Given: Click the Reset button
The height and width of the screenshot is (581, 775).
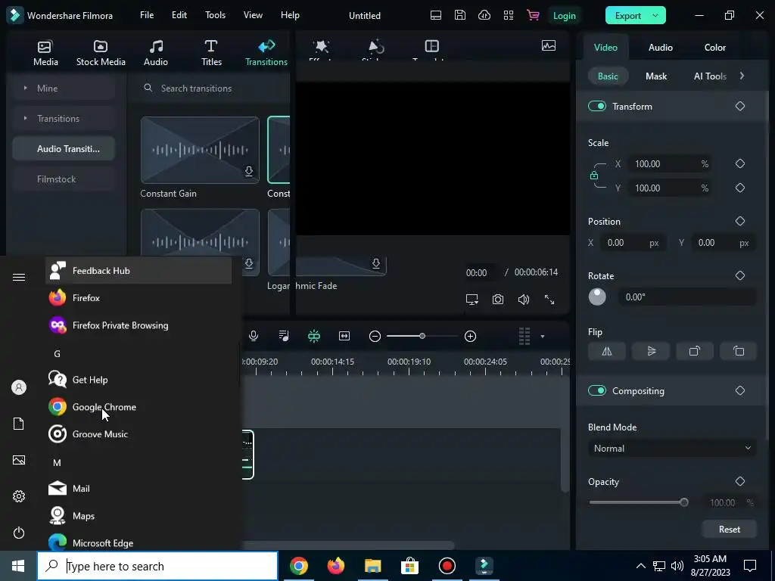Looking at the screenshot, I should (729, 529).
